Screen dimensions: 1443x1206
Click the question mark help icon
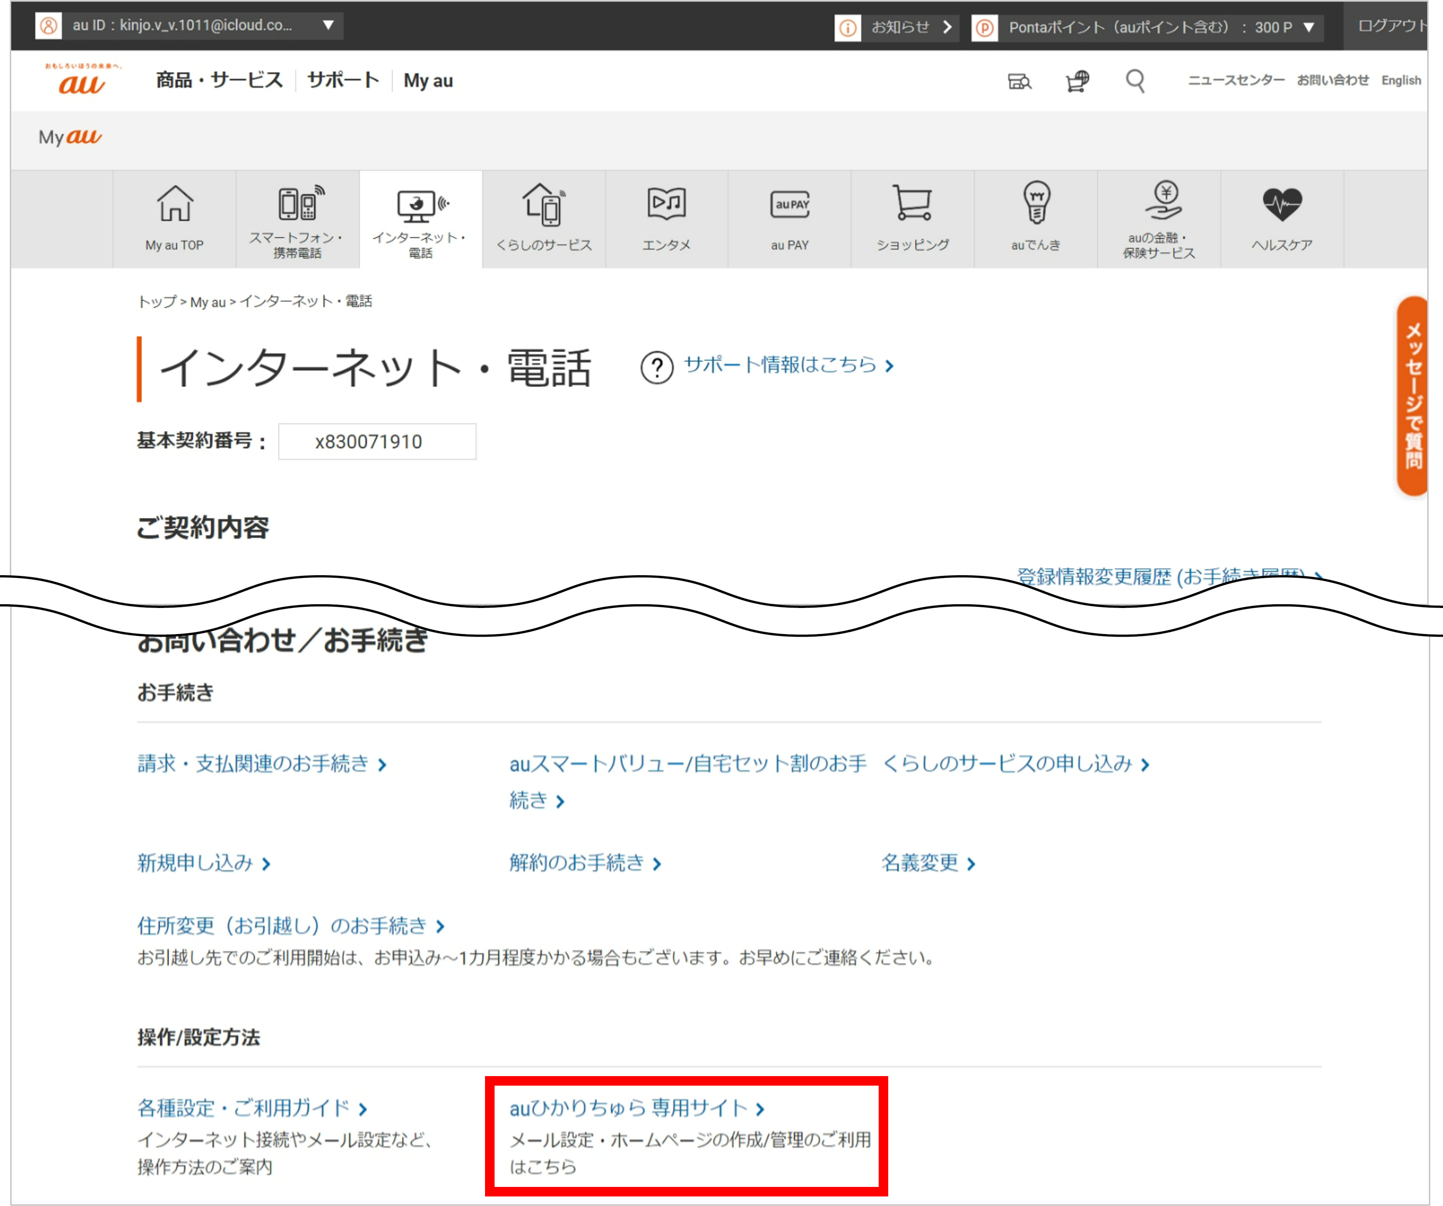[657, 367]
